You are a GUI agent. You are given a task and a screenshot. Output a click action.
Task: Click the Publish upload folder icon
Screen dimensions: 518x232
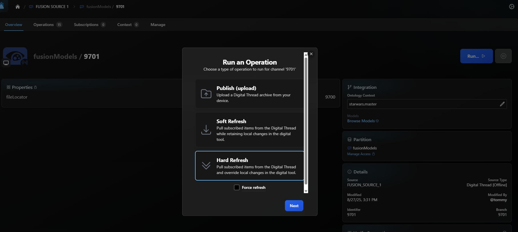[x=206, y=94]
